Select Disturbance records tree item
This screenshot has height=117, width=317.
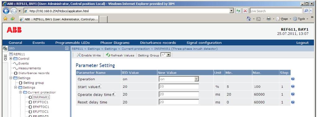coord(34,73)
